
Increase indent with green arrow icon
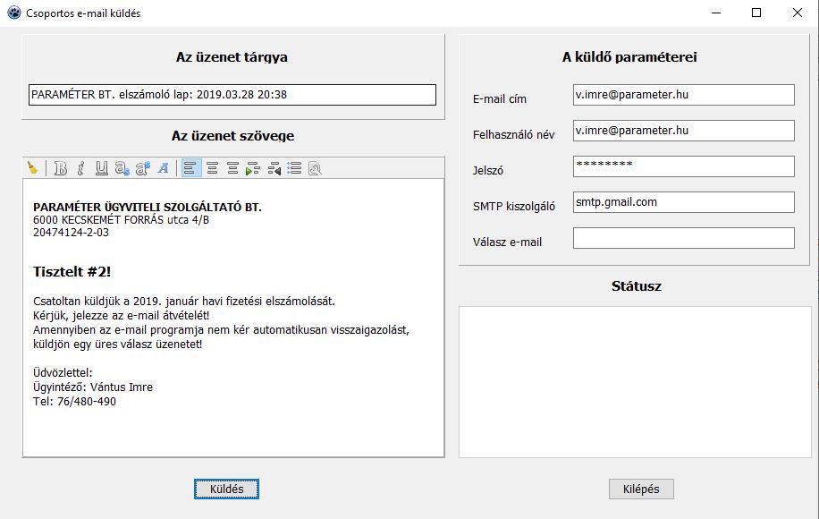[253, 167]
